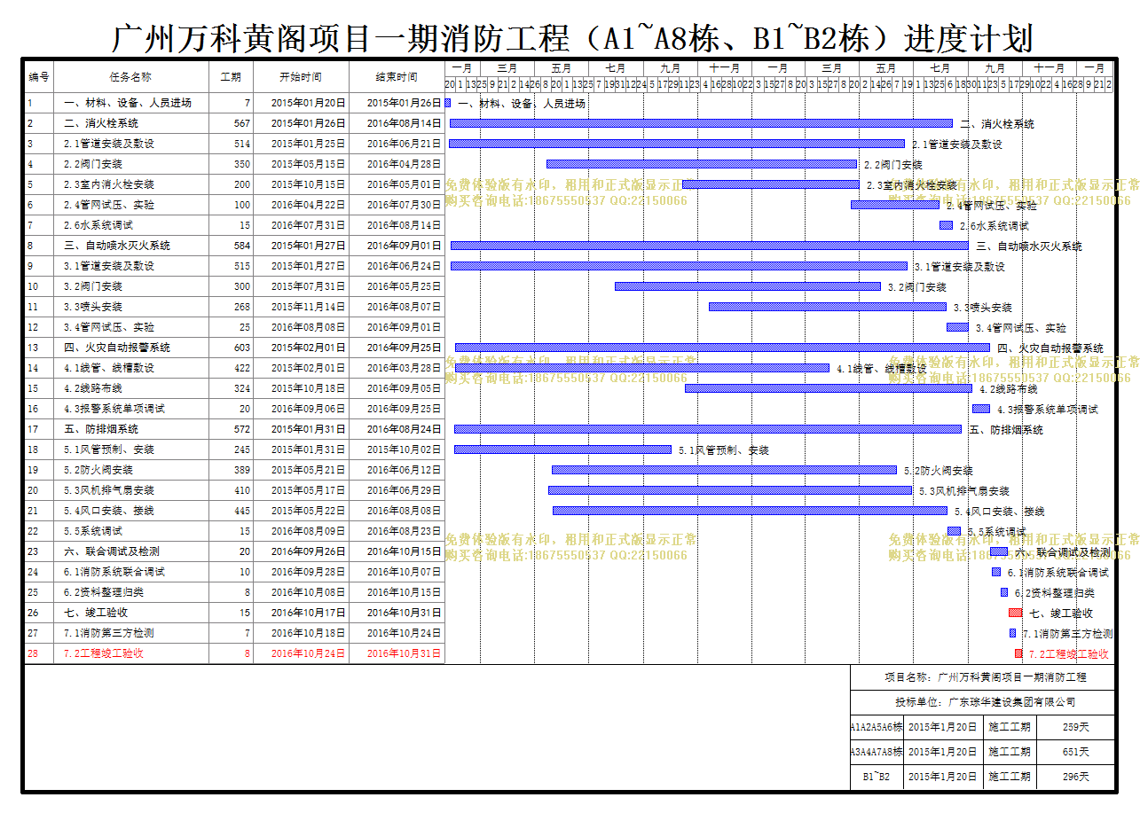Select start date 2015年11月14日 of 3.3喷头安装
The height and width of the screenshot is (813, 1140).
tap(309, 307)
